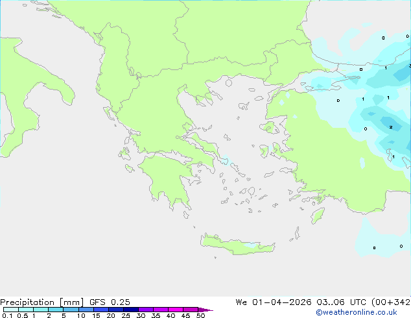Select the 0.5–1 mm legend color box

26,310
